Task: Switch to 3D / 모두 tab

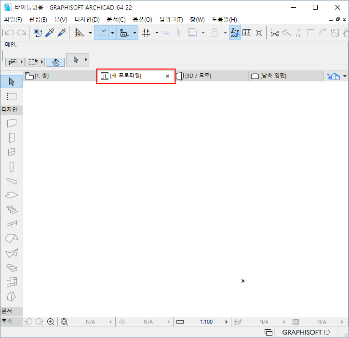Action: point(212,76)
